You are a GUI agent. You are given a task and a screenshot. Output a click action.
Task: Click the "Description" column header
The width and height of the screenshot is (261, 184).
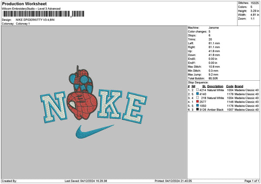click(x=215, y=86)
